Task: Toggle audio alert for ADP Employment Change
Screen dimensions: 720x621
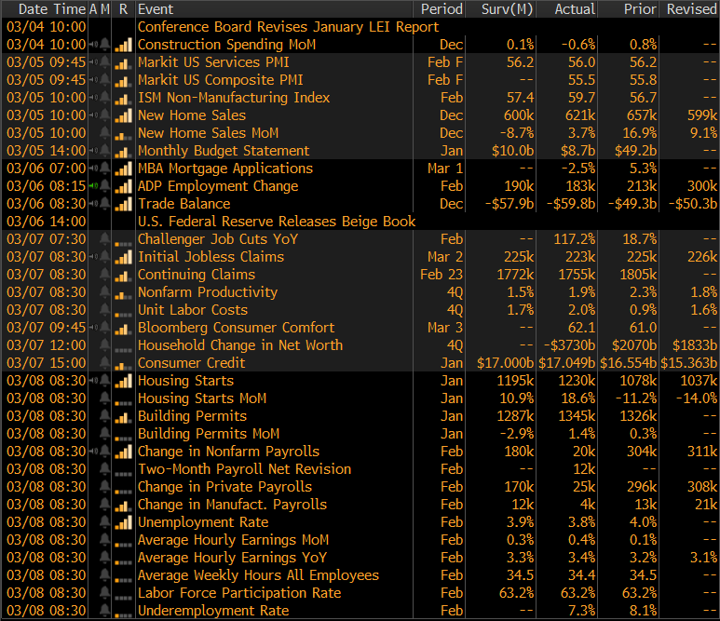Action: [x=94, y=186]
